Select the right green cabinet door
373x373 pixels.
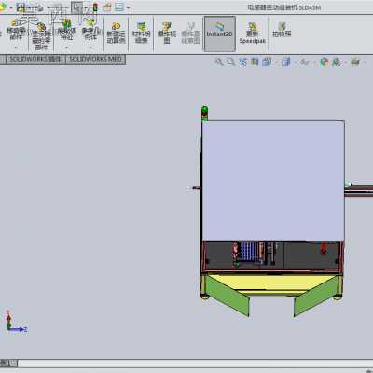315,297
